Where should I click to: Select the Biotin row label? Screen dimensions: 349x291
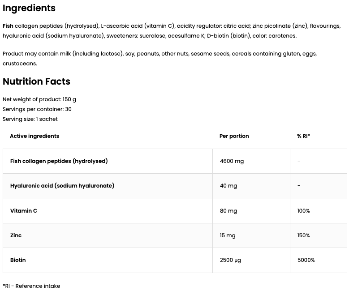18,260
